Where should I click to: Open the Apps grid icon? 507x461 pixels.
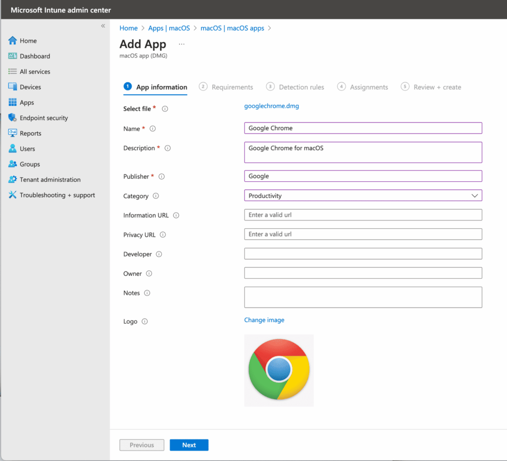coord(13,102)
